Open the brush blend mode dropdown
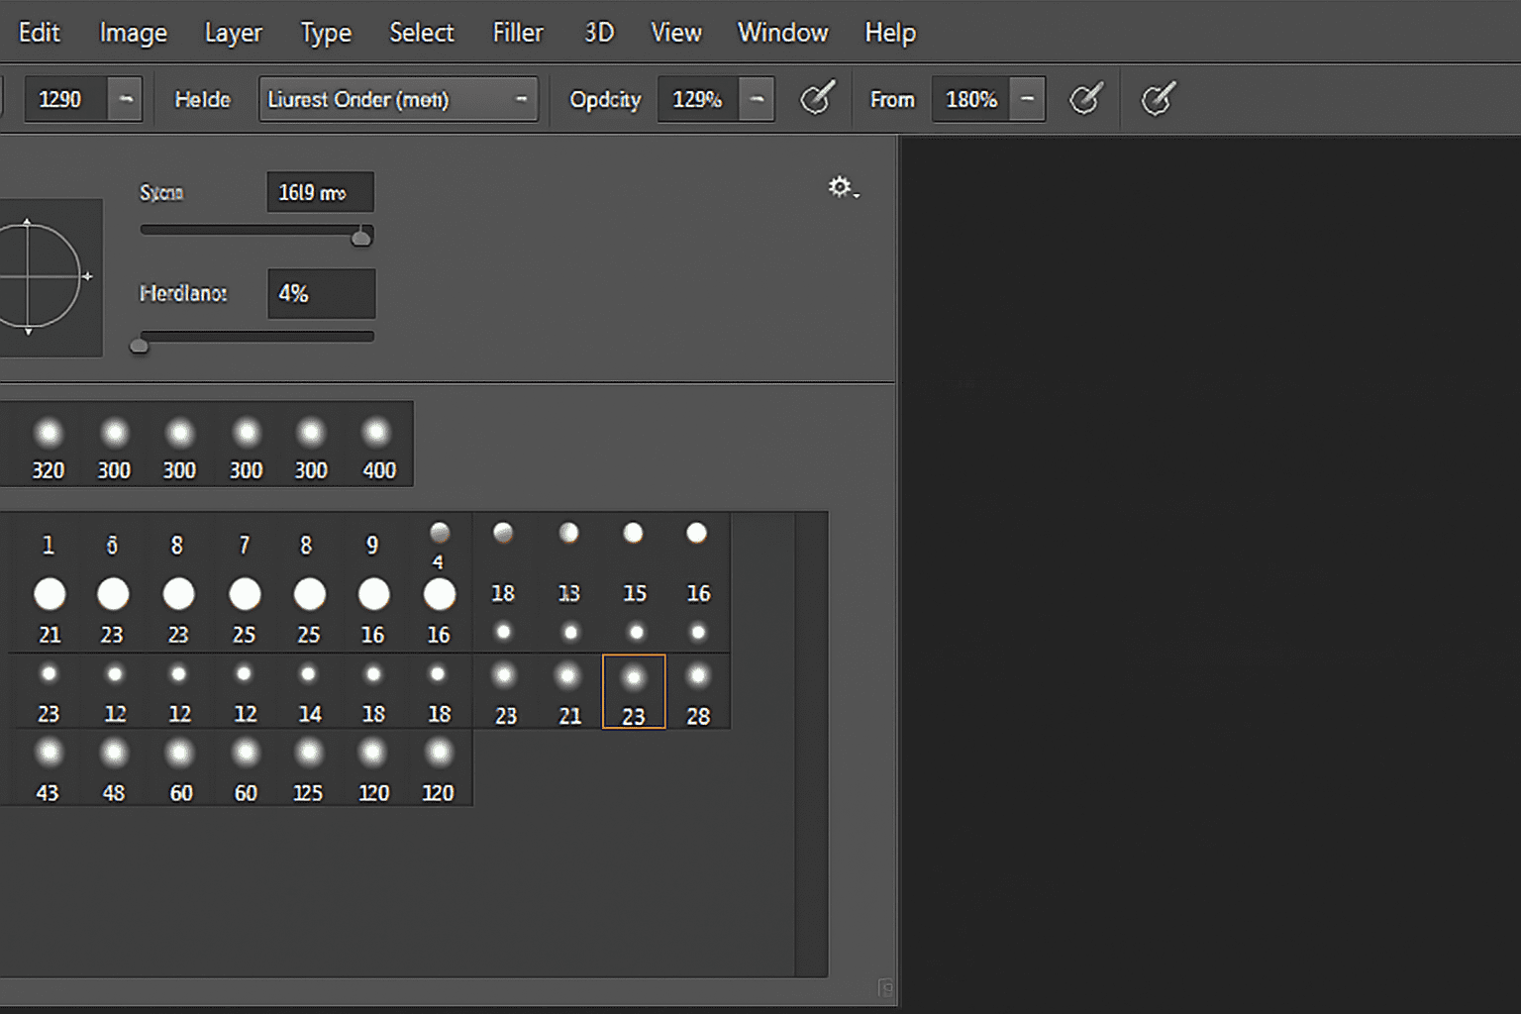Image resolution: width=1521 pixels, height=1014 pixels. click(398, 99)
